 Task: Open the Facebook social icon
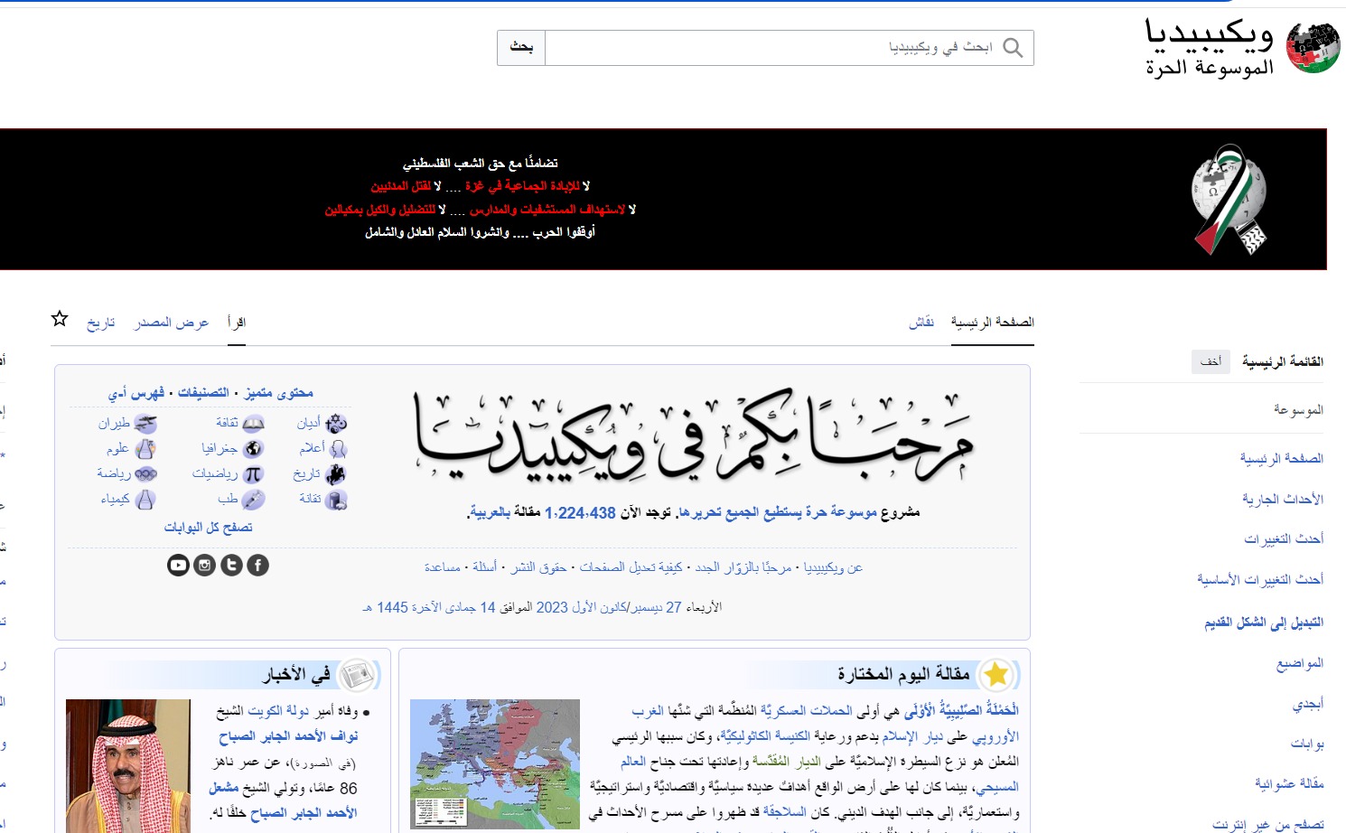click(258, 565)
